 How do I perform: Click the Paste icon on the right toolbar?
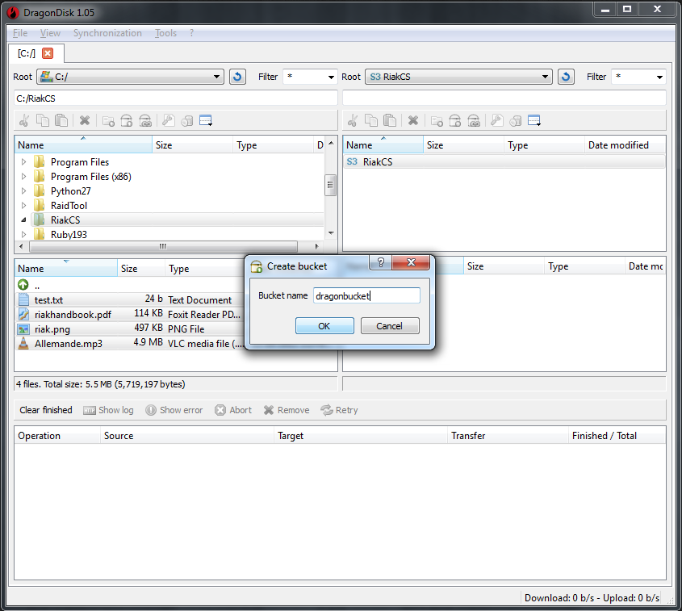pyautogui.click(x=388, y=120)
